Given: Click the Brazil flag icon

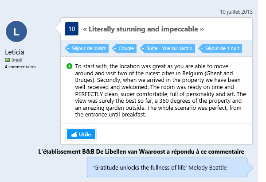Looking at the screenshot, I should pos(8,60).
